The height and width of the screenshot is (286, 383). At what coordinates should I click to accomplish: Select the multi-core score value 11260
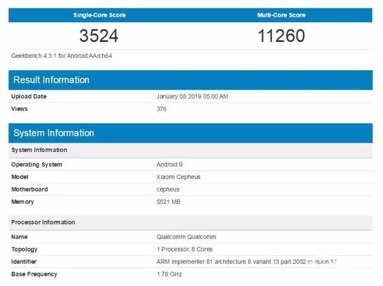point(281,36)
